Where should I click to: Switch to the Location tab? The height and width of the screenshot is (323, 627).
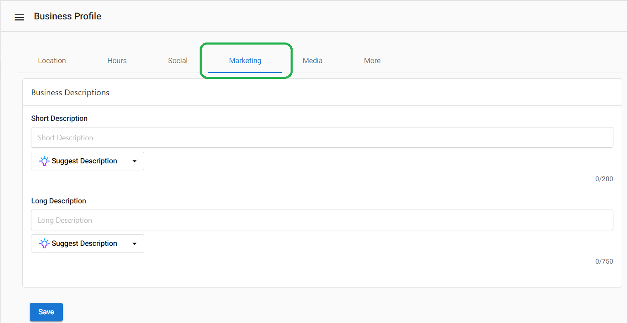[52, 60]
